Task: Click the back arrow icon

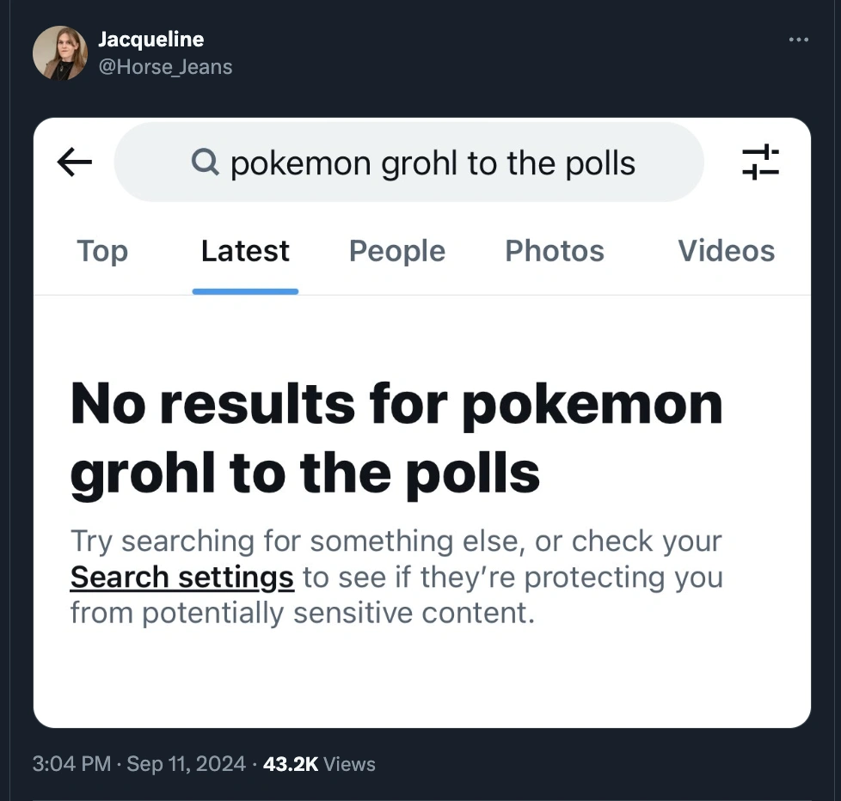Action: tap(75, 162)
